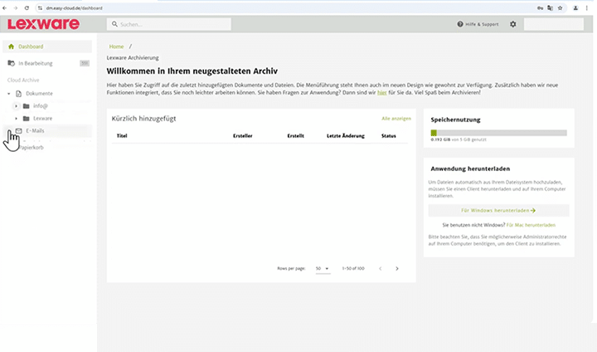Open the rows per page dropdown
The width and height of the screenshot is (597, 352).
click(x=323, y=269)
